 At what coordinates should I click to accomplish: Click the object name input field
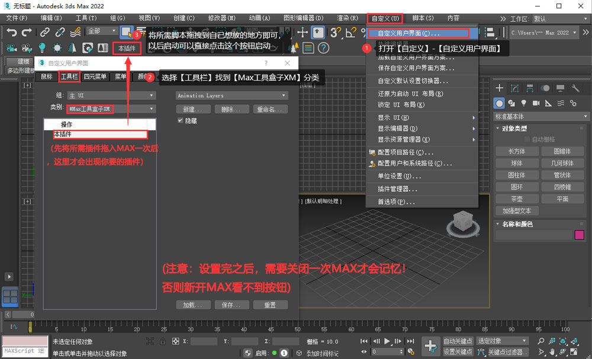(534, 235)
